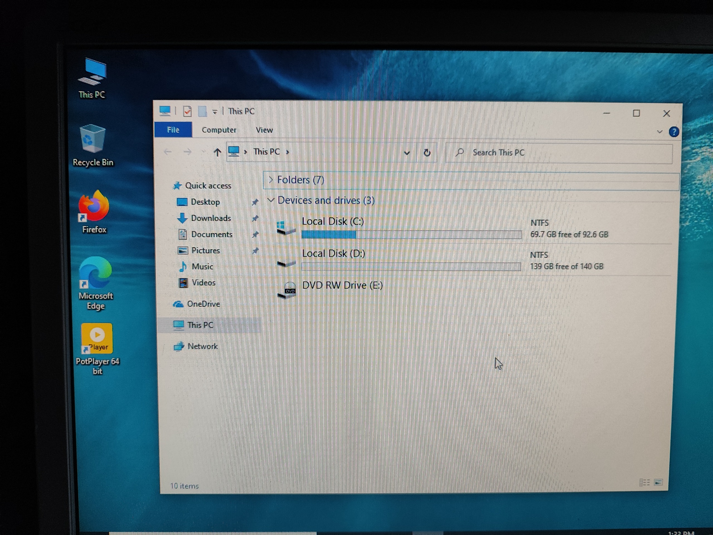Viewport: 713px width, 535px height.
Task: Select Network in the navigation pane
Action: click(x=202, y=346)
